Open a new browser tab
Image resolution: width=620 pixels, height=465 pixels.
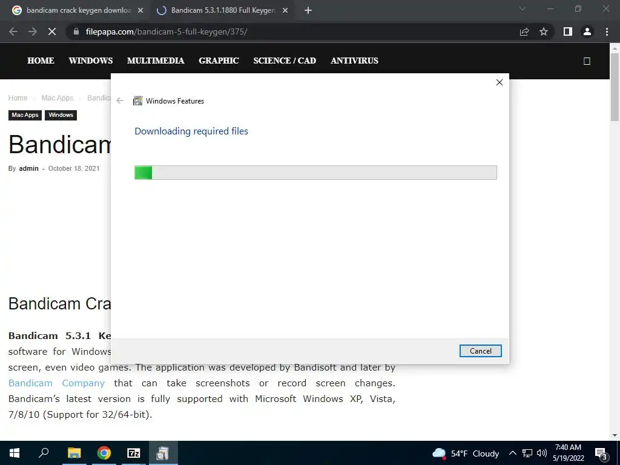pos(308,11)
